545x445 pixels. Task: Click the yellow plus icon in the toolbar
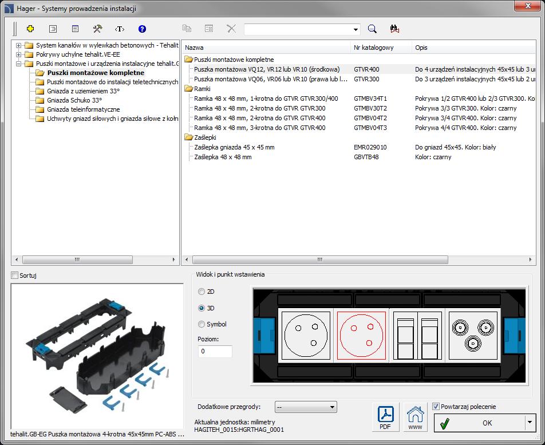(x=30, y=29)
